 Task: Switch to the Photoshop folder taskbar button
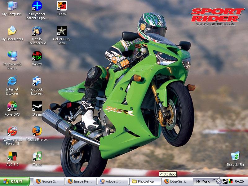point(145,181)
